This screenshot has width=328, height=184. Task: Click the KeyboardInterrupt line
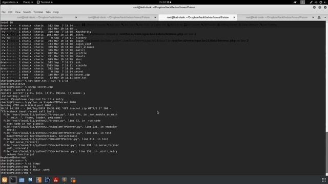tap(13, 157)
